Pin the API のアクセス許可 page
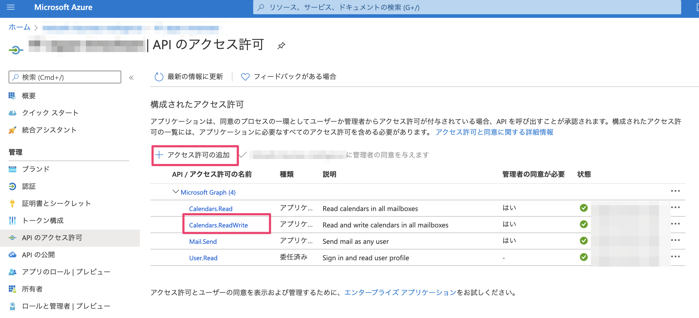 click(x=281, y=46)
